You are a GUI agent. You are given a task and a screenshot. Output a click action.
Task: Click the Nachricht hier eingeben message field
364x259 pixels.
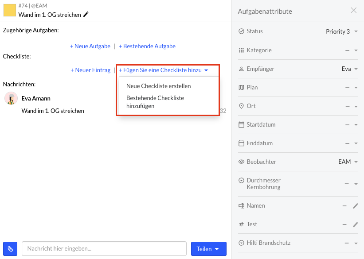tap(104, 248)
